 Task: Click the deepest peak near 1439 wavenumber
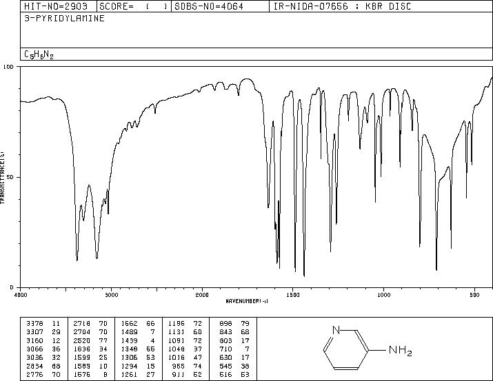(304, 276)
